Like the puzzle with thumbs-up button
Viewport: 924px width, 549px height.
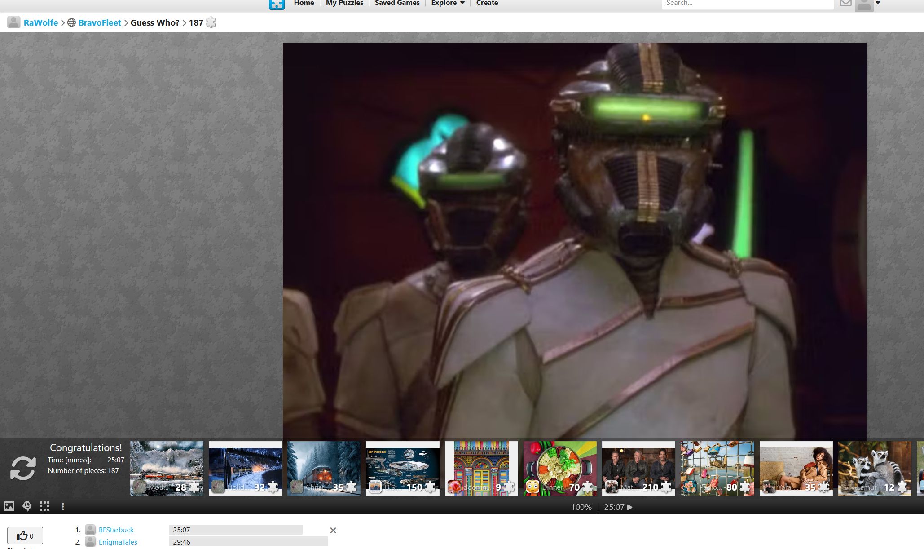pyautogui.click(x=25, y=536)
